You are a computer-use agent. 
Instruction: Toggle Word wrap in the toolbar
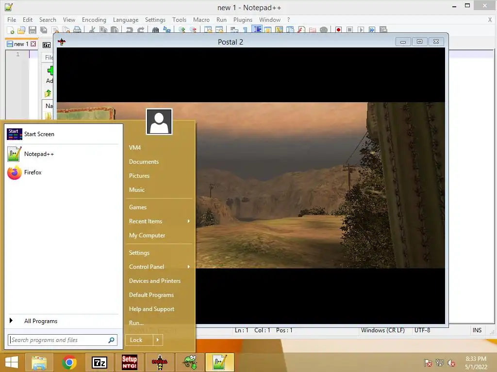click(x=234, y=30)
